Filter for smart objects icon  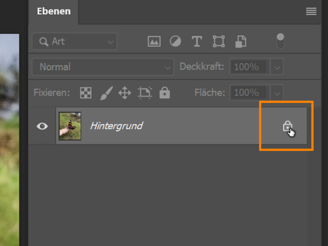coord(241,41)
